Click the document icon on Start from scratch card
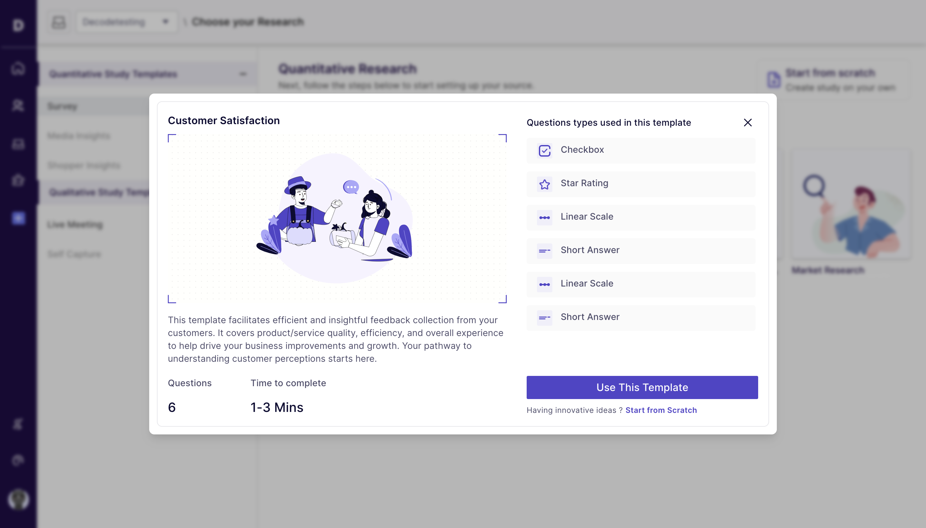 coord(774,79)
